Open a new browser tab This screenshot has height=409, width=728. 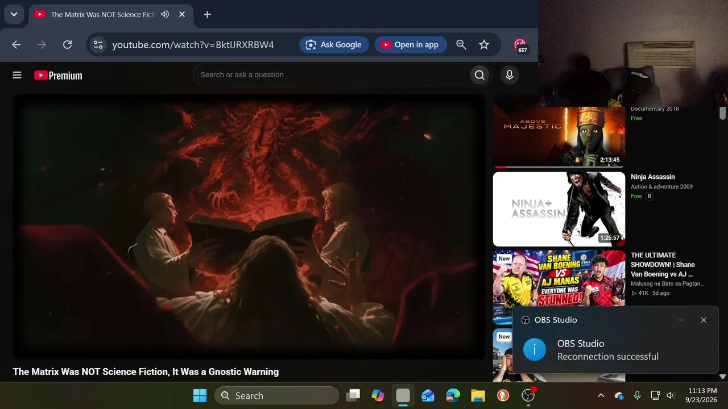pyautogui.click(x=207, y=15)
